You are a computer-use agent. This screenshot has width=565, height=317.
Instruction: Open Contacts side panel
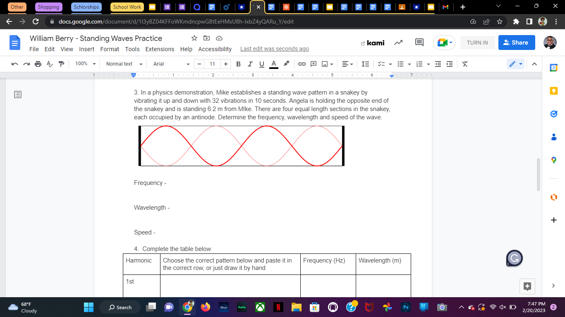point(554,137)
